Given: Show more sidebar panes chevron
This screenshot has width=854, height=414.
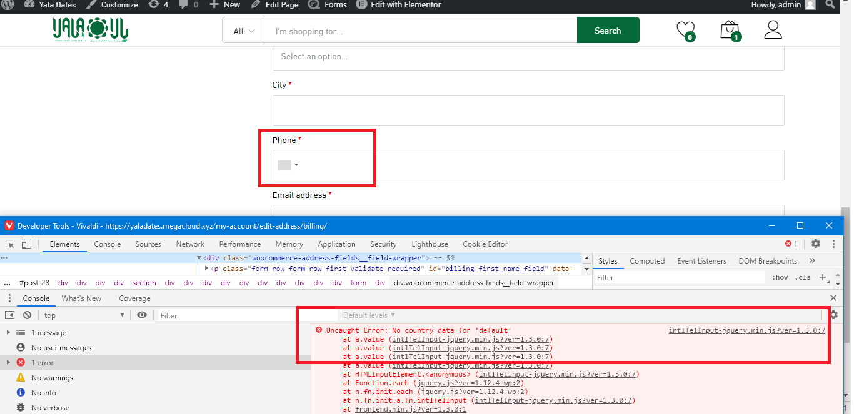Looking at the screenshot, I should (x=812, y=261).
